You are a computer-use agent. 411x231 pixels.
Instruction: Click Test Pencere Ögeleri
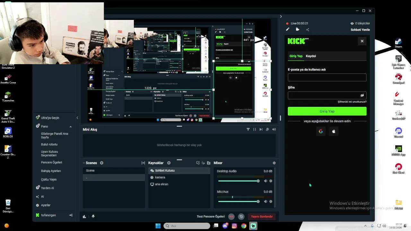(x=211, y=217)
